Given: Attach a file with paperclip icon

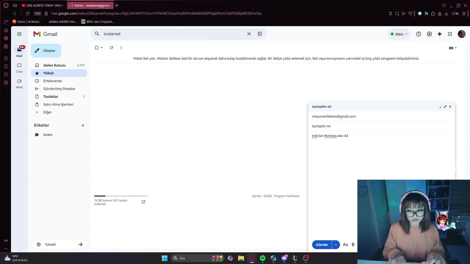Looking at the screenshot, I should coord(353,245).
